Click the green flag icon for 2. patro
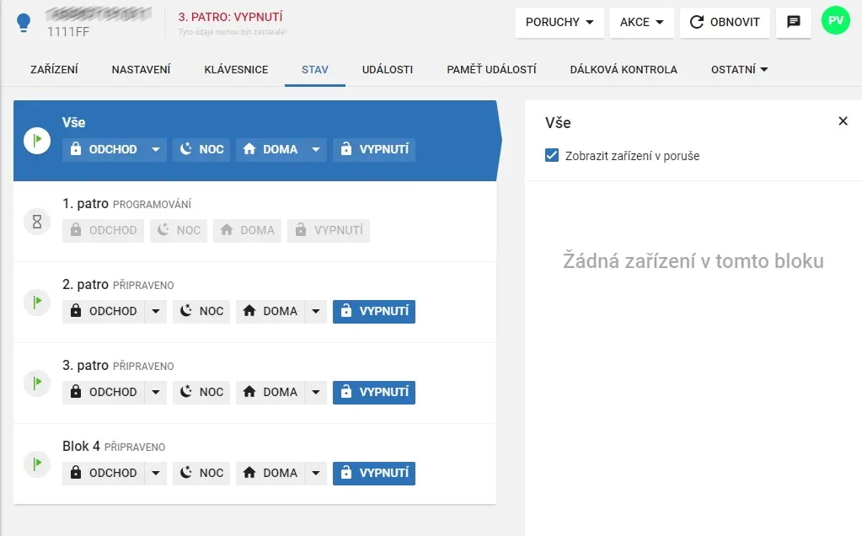Screen dimensions: 862x536 click(36, 302)
